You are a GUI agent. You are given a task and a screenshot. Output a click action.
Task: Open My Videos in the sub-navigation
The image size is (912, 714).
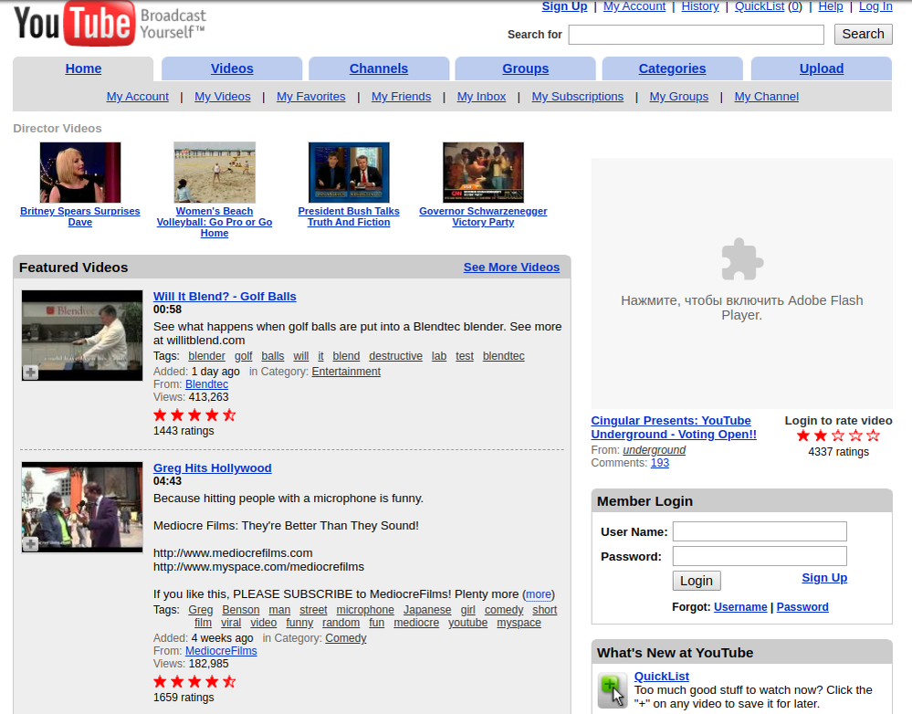click(x=223, y=97)
